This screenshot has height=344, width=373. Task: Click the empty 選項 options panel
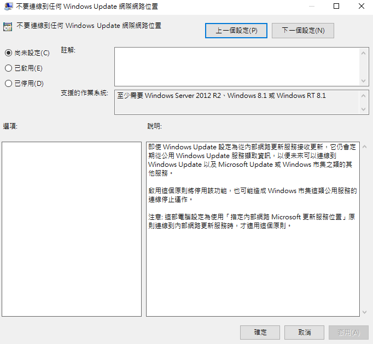pyautogui.click(x=72, y=229)
